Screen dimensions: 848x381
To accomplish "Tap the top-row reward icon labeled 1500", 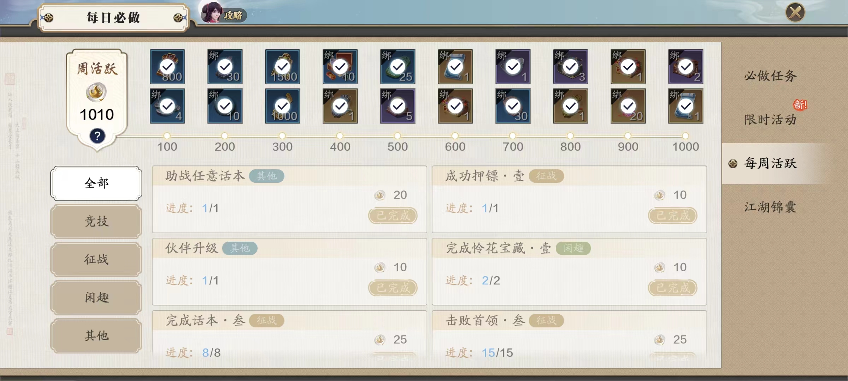I will coord(283,67).
